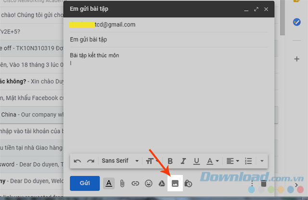Click the insert photo icon
This screenshot has height=200, width=308.
[x=175, y=183]
